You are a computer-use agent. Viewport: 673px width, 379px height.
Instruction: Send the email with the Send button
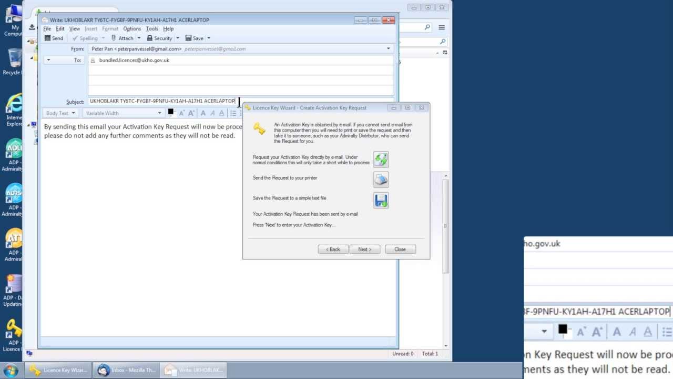click(x=54, y=38)
